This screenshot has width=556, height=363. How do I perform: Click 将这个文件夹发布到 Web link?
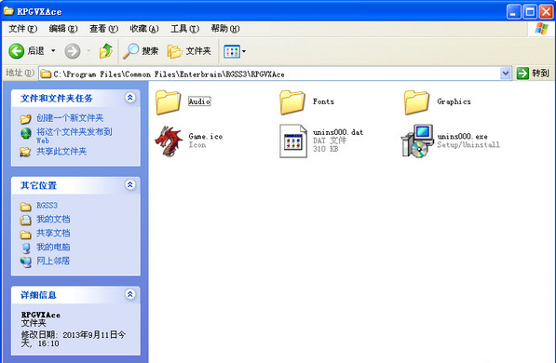tap(75, 135)
